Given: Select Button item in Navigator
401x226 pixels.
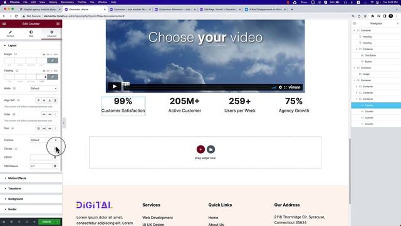Looking at the screenshot, I should pyautogui.click(x=368, y=62).
